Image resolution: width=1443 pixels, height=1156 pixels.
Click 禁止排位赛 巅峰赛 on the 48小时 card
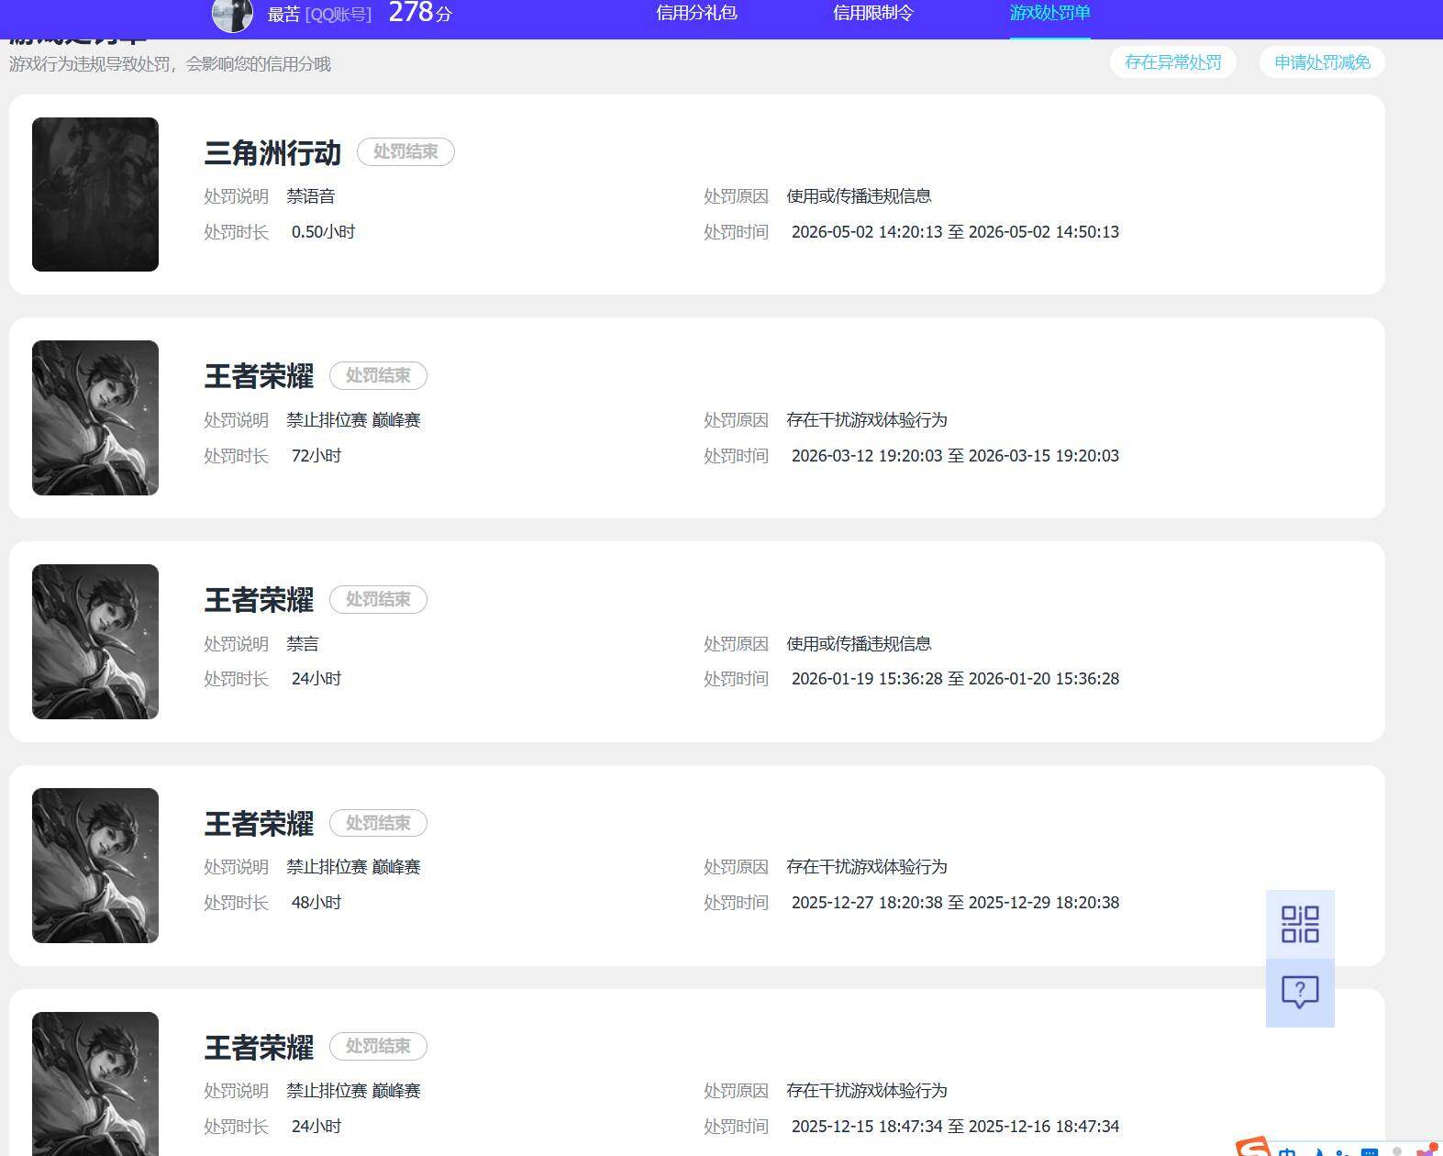click(353, 867)
